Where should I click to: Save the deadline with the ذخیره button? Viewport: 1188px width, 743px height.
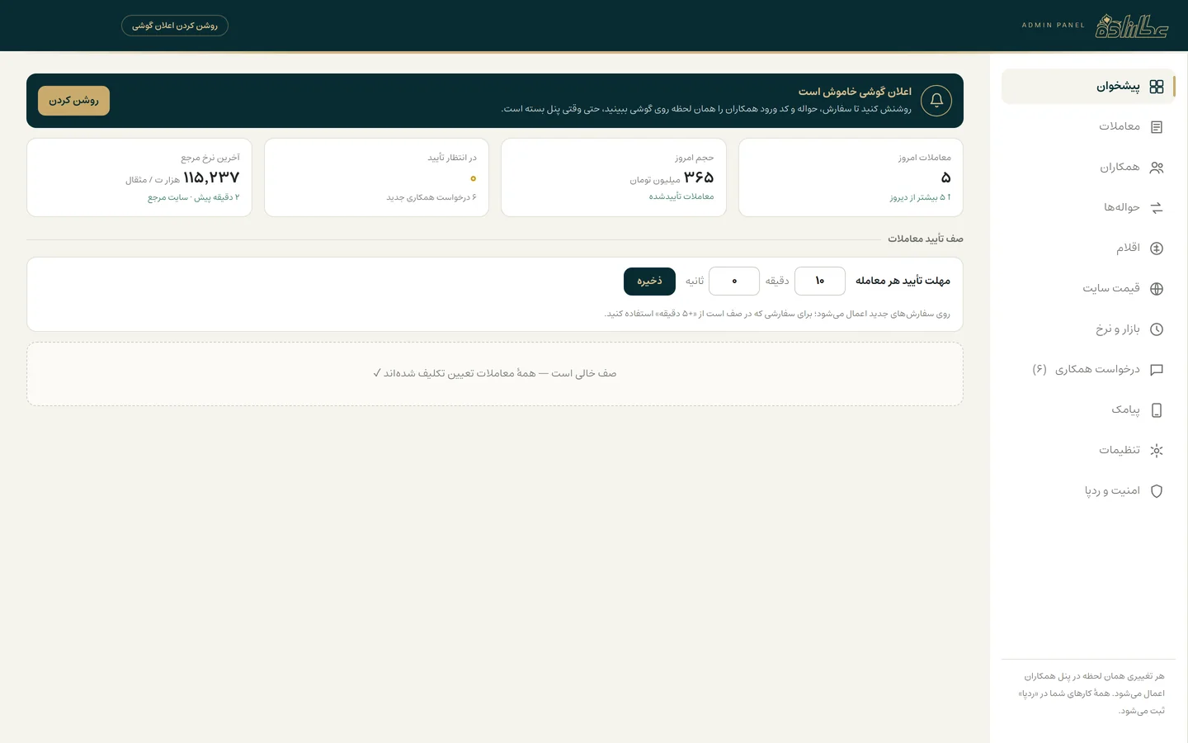(x=649, y=282)
